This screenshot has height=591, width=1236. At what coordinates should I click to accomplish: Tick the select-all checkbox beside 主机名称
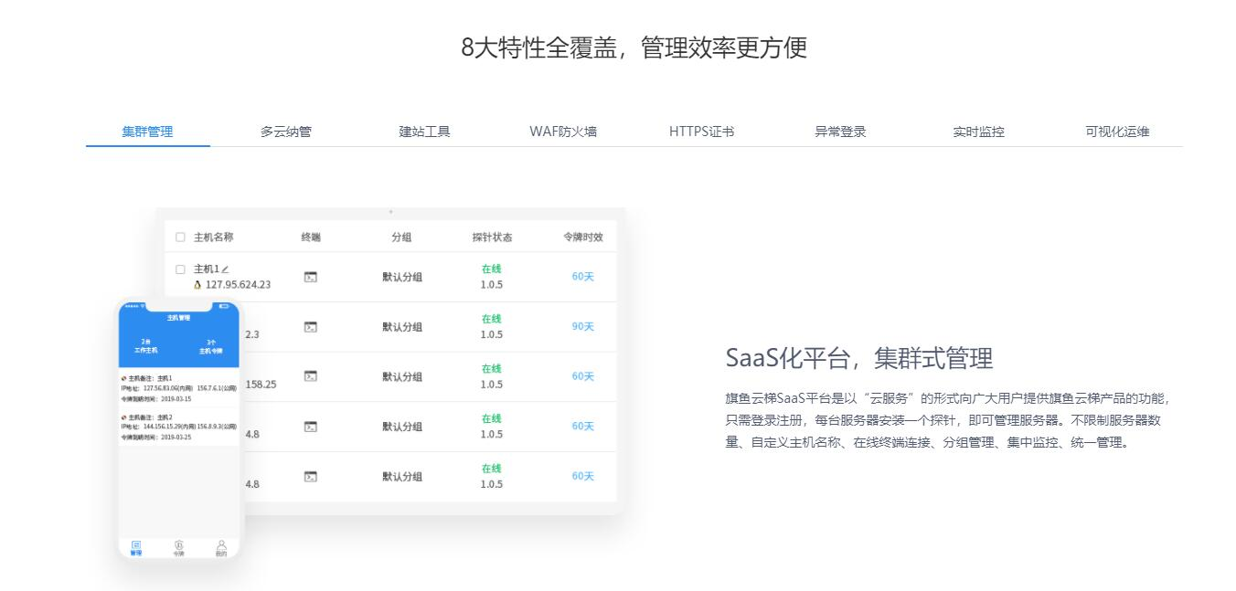(180, 237)
